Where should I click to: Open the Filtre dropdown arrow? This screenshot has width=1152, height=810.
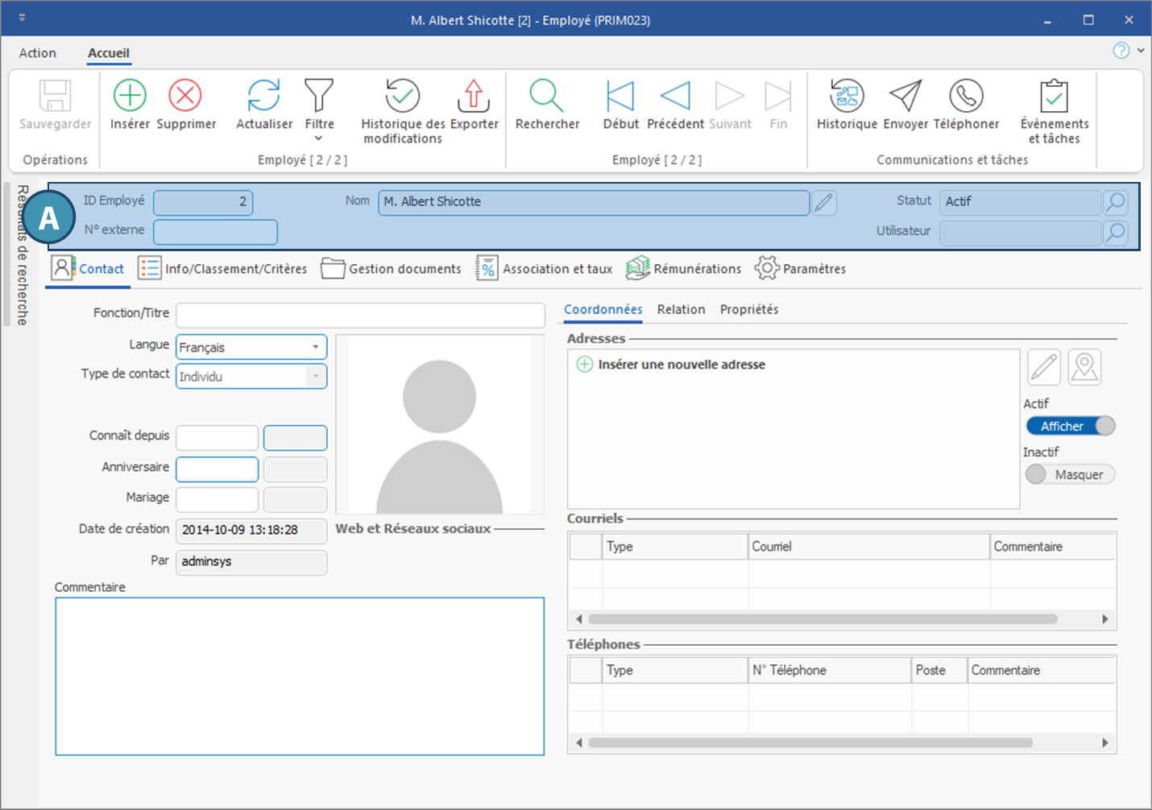[x=319, y=138]
